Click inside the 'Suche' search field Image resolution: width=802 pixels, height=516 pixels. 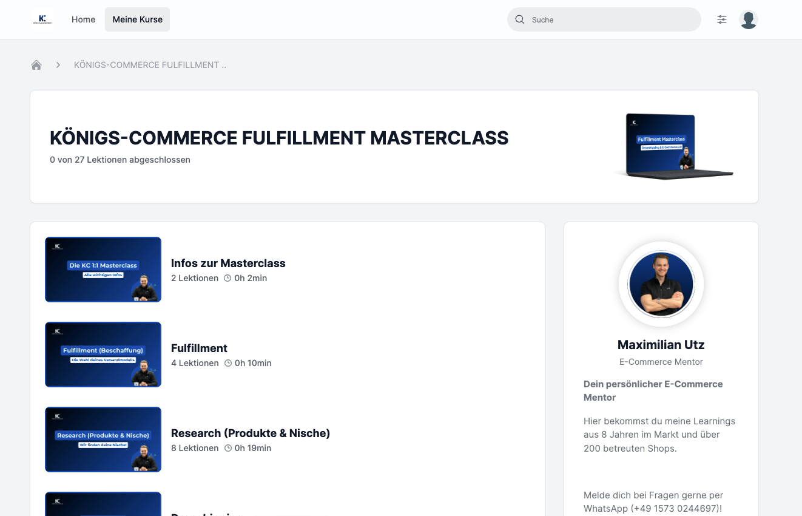604,19
